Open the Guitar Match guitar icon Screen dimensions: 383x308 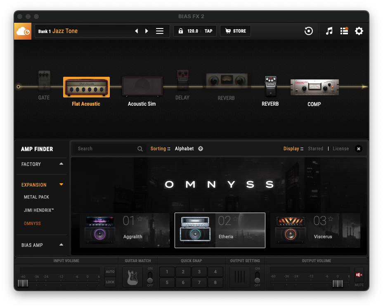pyautogui.click(x=132, y=277)
